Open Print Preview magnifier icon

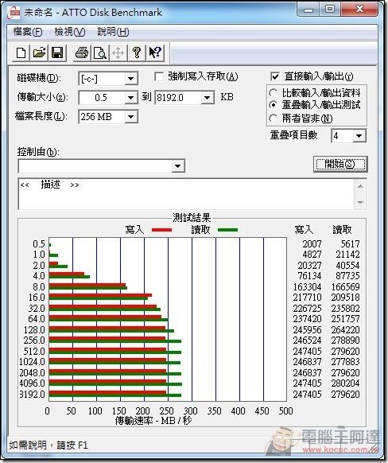point(100,53)
